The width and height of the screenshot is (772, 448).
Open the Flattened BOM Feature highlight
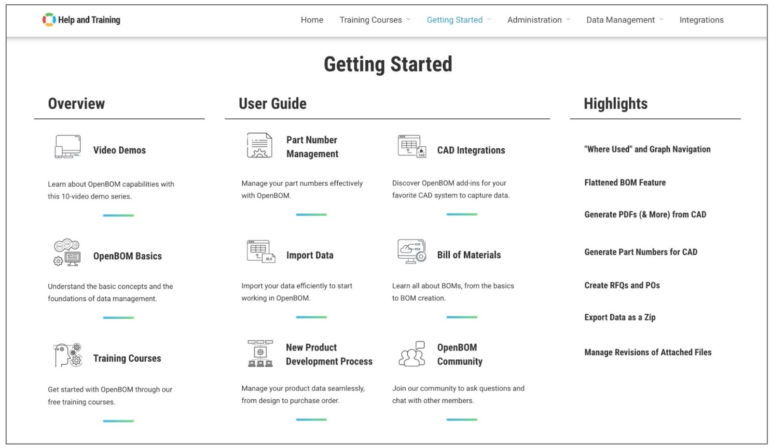(625, 182)
